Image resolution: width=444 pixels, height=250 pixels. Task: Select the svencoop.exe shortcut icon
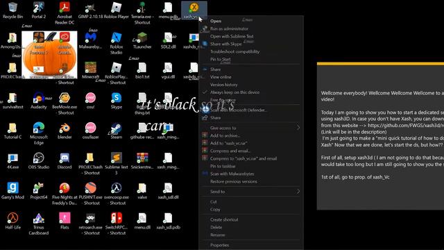pos(116,194)
